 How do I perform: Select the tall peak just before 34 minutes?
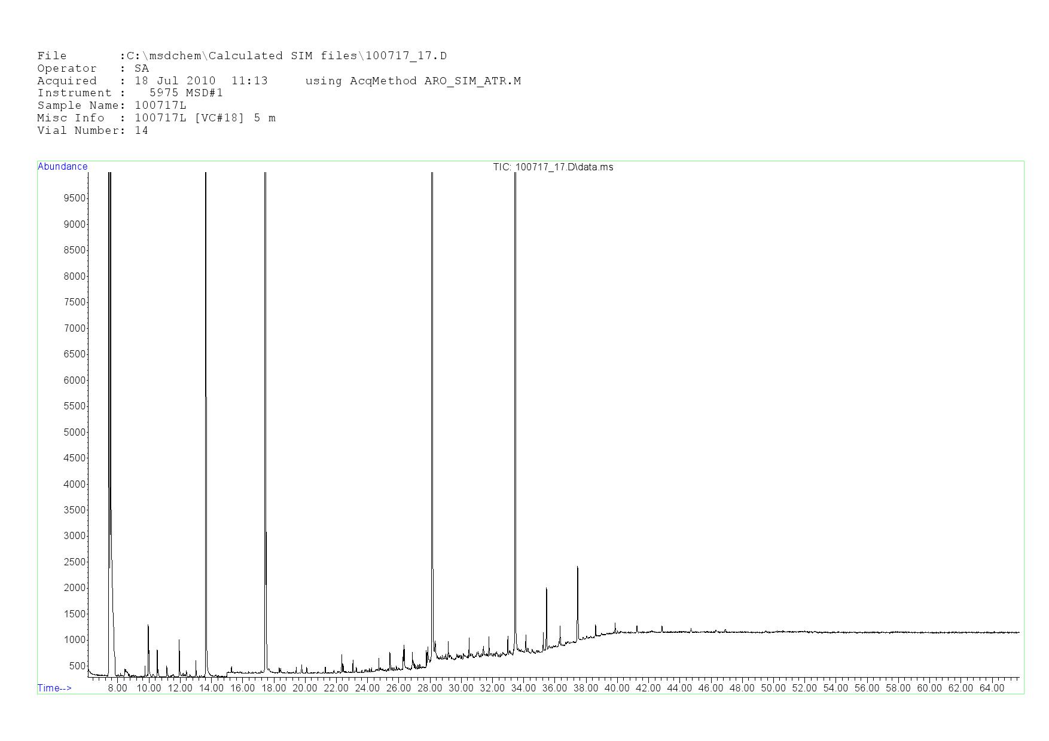tap(515, 359)
